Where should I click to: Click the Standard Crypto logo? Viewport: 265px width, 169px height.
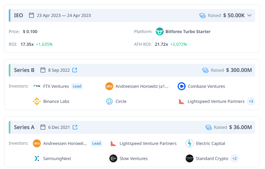(x=190, y=158)
